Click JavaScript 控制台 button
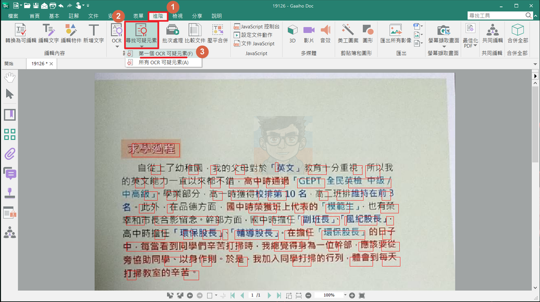The width and height of the screenshot is (540, 302). [x=256, y=26]
